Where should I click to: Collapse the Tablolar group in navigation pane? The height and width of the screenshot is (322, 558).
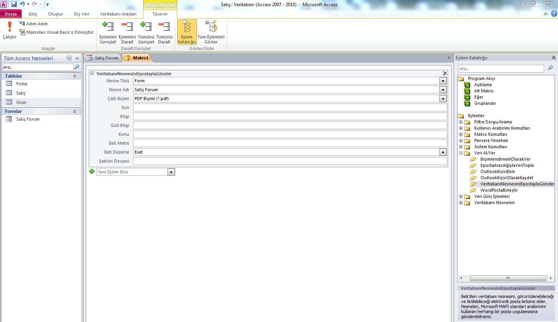pyautogui.click(x=74, y=76)
